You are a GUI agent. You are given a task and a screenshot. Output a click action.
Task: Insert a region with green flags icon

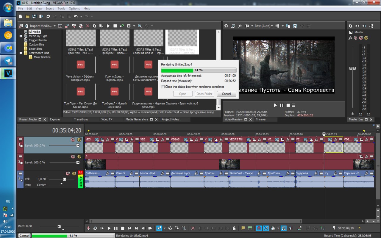(x=250, y=228)
